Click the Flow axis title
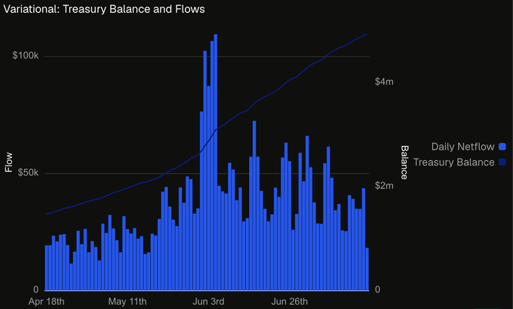The image size is (513, 309). click(8, 162)
